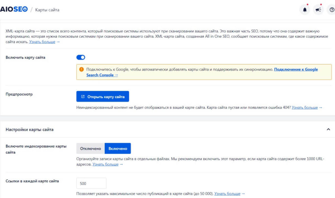Select the Включено indexing option
Screen dimensions: 335x198
coord(118,148)
